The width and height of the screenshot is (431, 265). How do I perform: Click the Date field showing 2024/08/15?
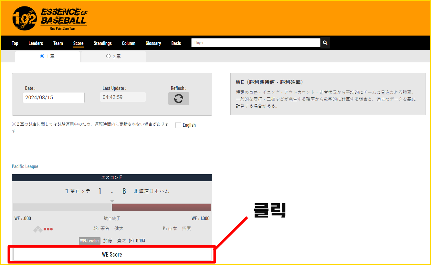(x=54, y=97)
